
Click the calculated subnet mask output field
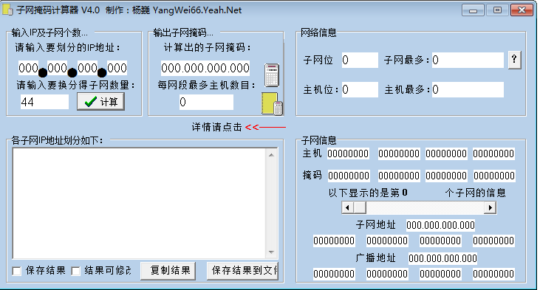point(205,68)
